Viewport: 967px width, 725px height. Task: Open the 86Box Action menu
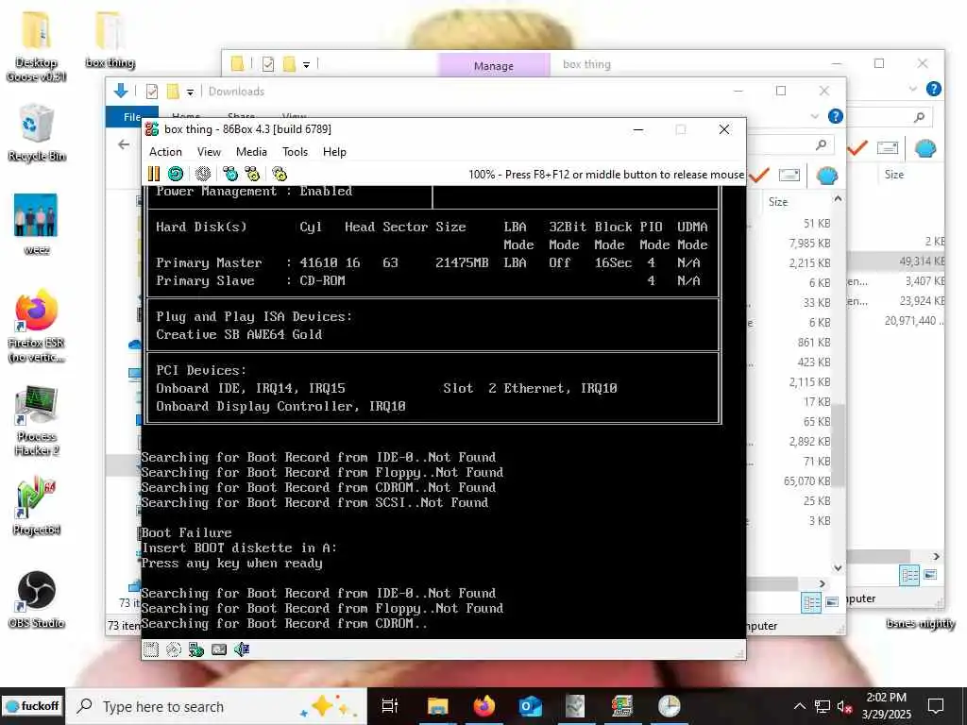(165, 152)
